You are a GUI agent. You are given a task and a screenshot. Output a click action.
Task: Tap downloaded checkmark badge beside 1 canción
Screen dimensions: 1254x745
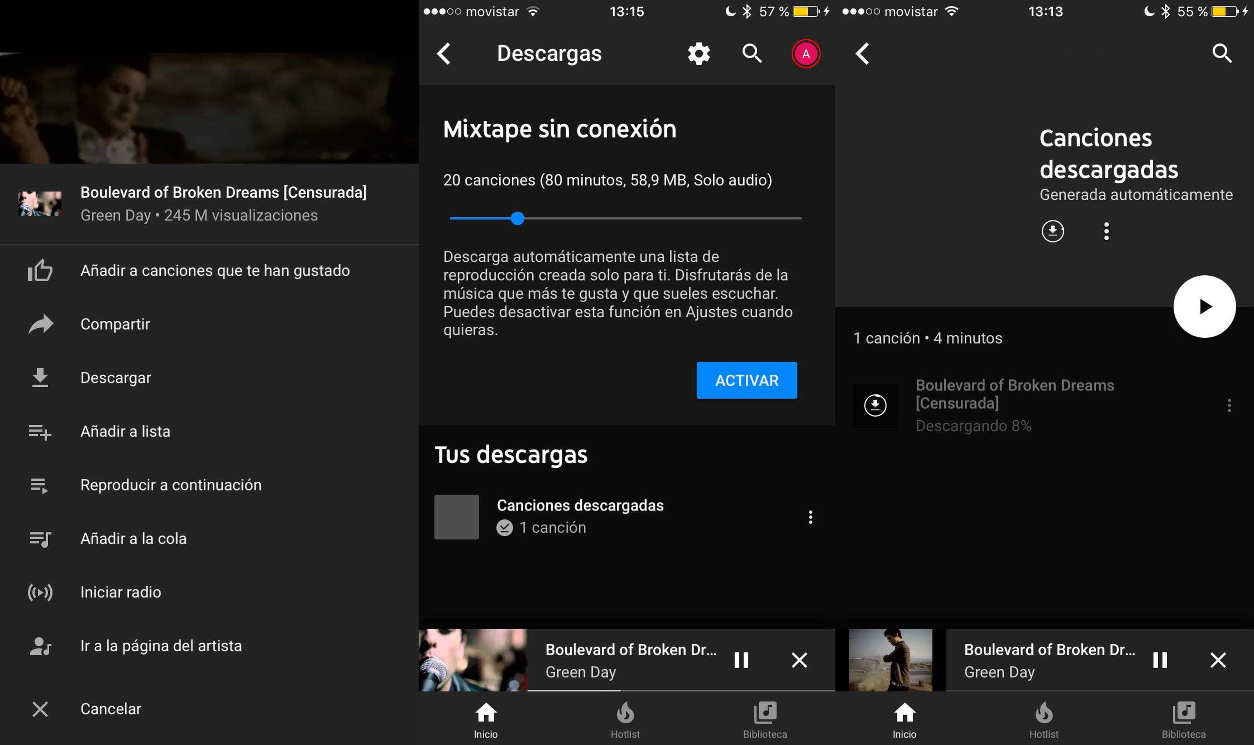coord(505,528)
